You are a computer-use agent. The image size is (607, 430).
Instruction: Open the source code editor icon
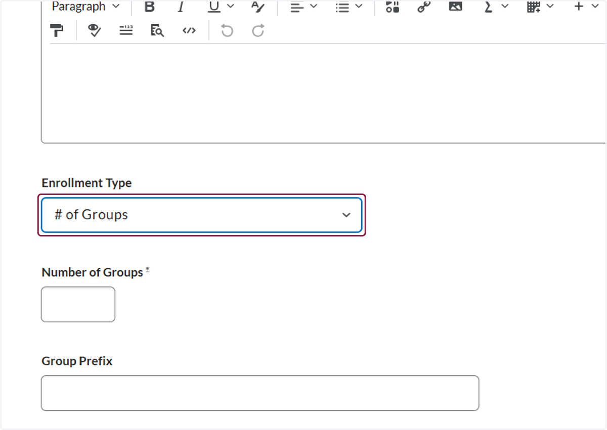(189, 31)
